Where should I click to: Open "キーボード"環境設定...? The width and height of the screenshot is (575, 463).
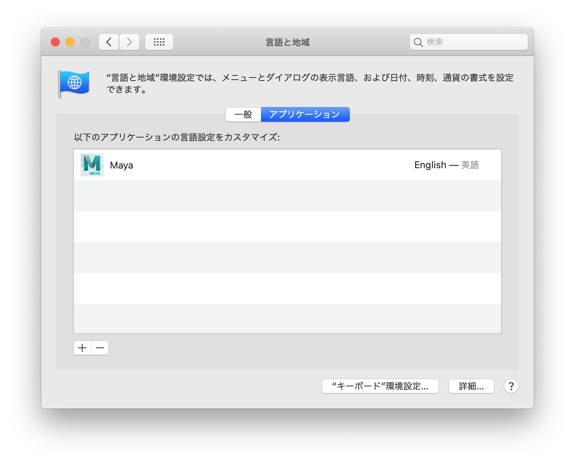[x=380, y=386]
